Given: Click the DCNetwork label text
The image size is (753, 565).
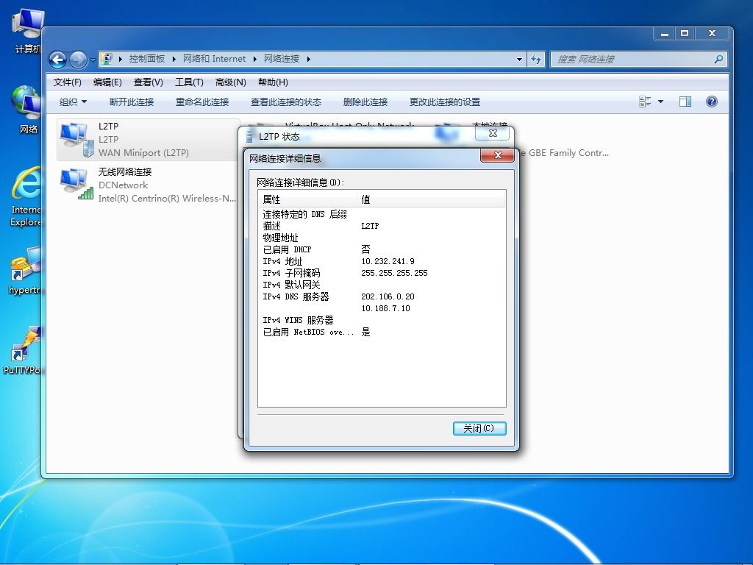Looking at the screenshot, I should click(x=123, y=185).
